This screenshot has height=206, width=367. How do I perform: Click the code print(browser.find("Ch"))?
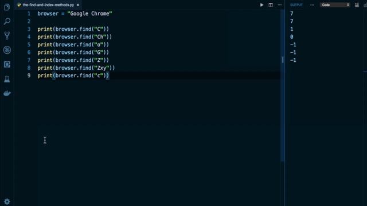click(75, 37)
